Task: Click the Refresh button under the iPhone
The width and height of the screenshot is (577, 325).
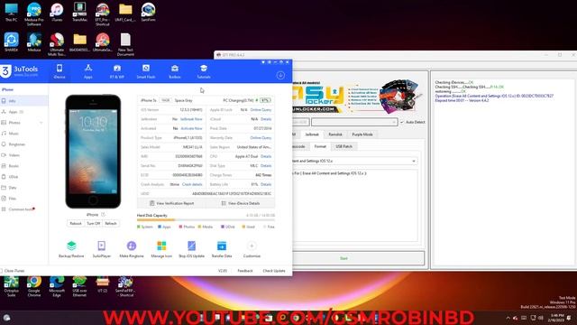Action: point(111,224)
